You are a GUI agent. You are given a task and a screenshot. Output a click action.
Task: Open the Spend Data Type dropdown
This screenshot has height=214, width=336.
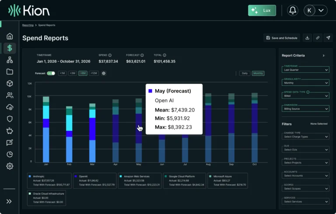point(305,96)
